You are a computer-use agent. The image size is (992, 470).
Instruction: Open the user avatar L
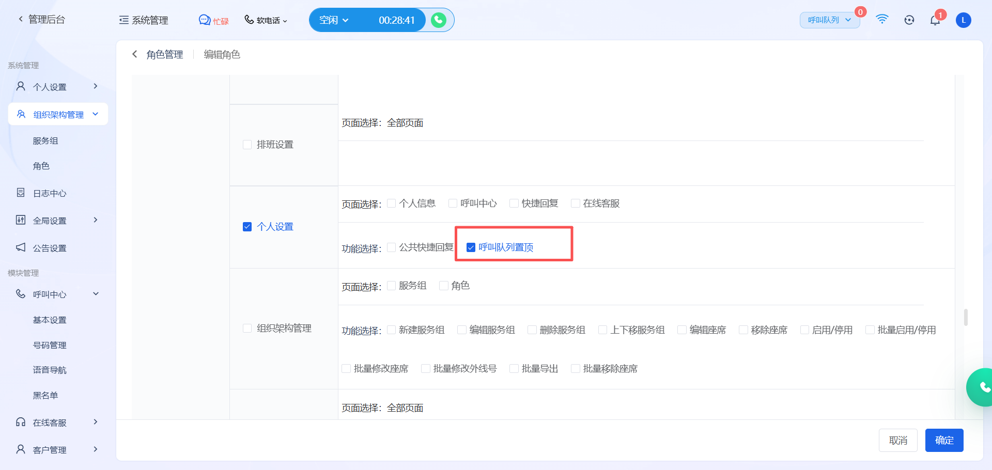click(963, 20)
